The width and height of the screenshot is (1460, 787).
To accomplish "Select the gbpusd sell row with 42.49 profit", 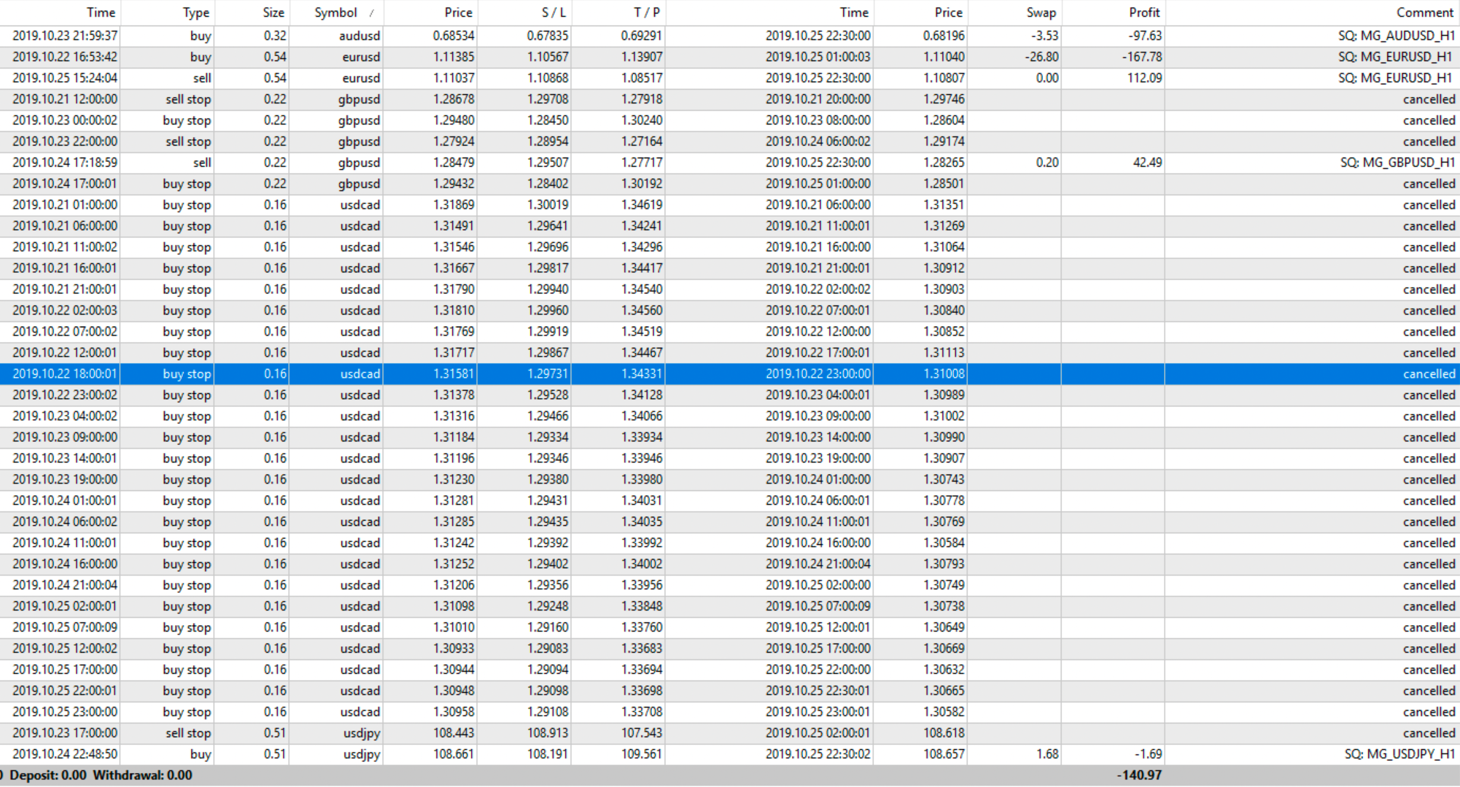I will tap(359, 162).
